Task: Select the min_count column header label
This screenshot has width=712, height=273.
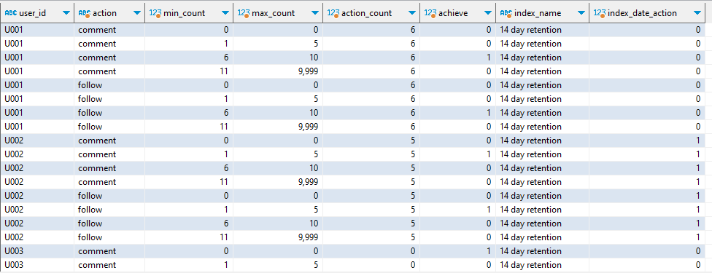Action: (x=184, y=14)
